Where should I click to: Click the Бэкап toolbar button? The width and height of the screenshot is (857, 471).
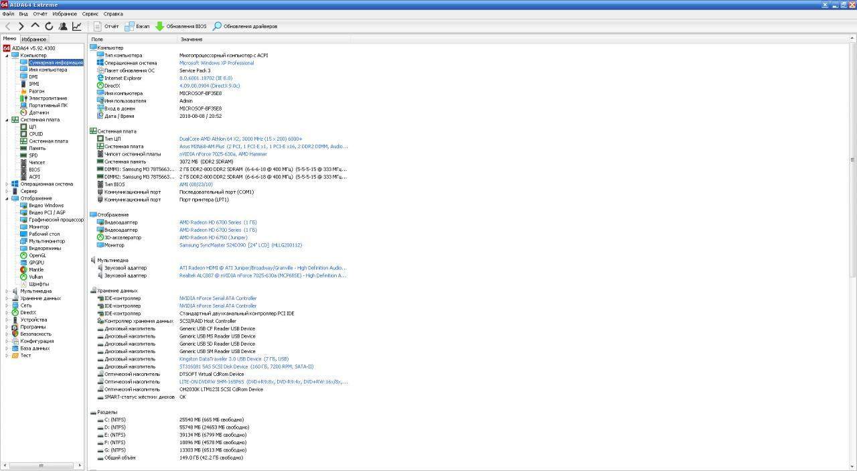tap(137, 26)
